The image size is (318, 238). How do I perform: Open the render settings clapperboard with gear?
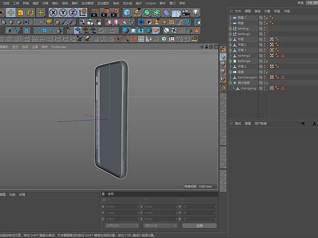115,13
